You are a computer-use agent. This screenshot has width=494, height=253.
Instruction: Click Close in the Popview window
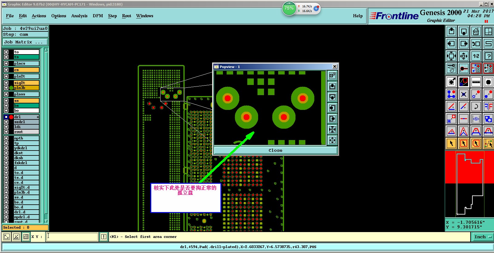click(x=275, y=150)
